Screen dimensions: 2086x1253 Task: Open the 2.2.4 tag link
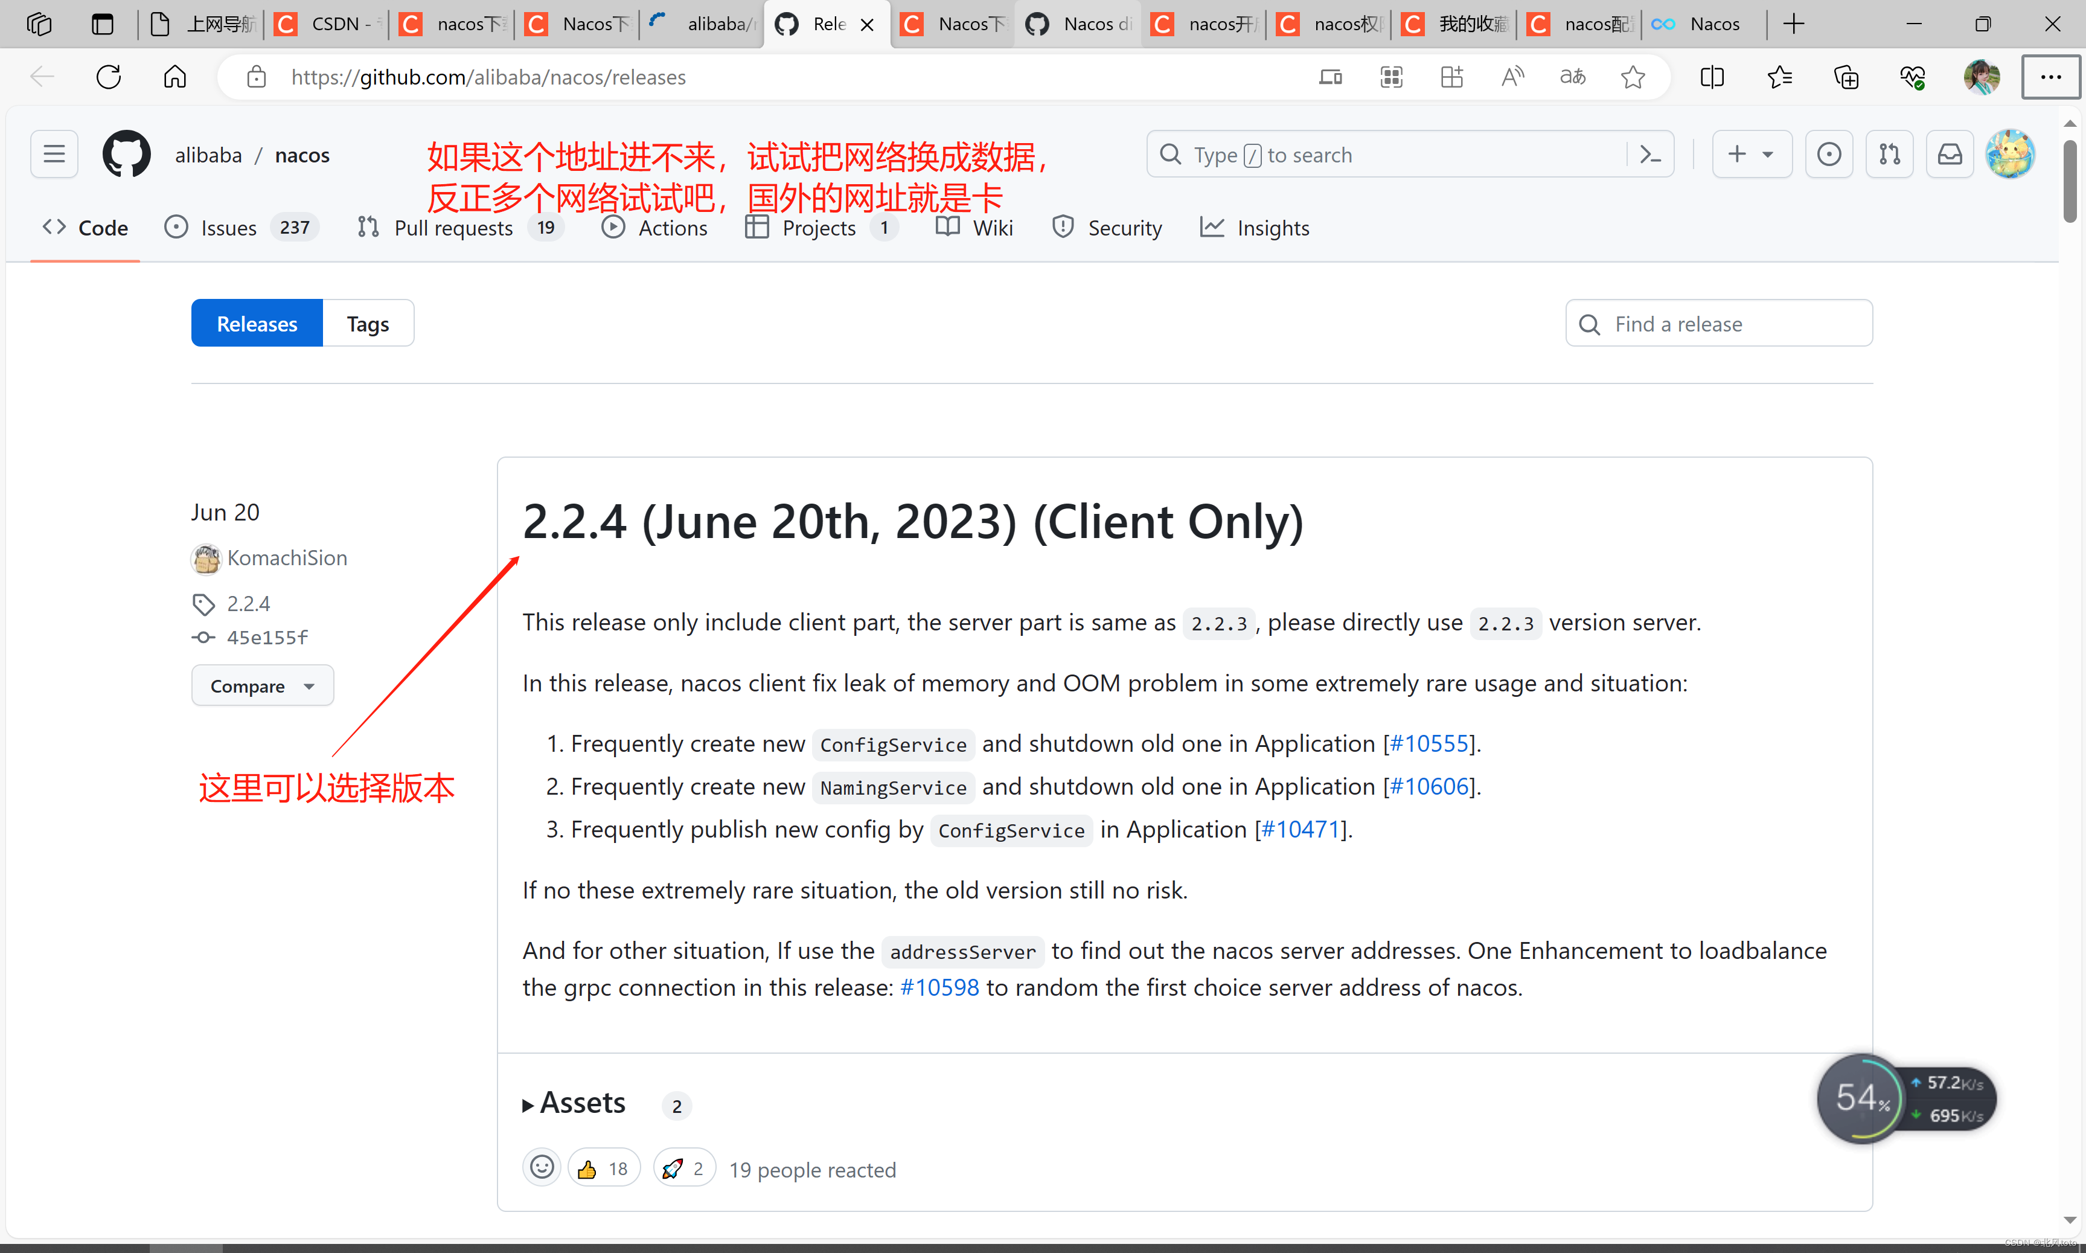tap(248, 603)
